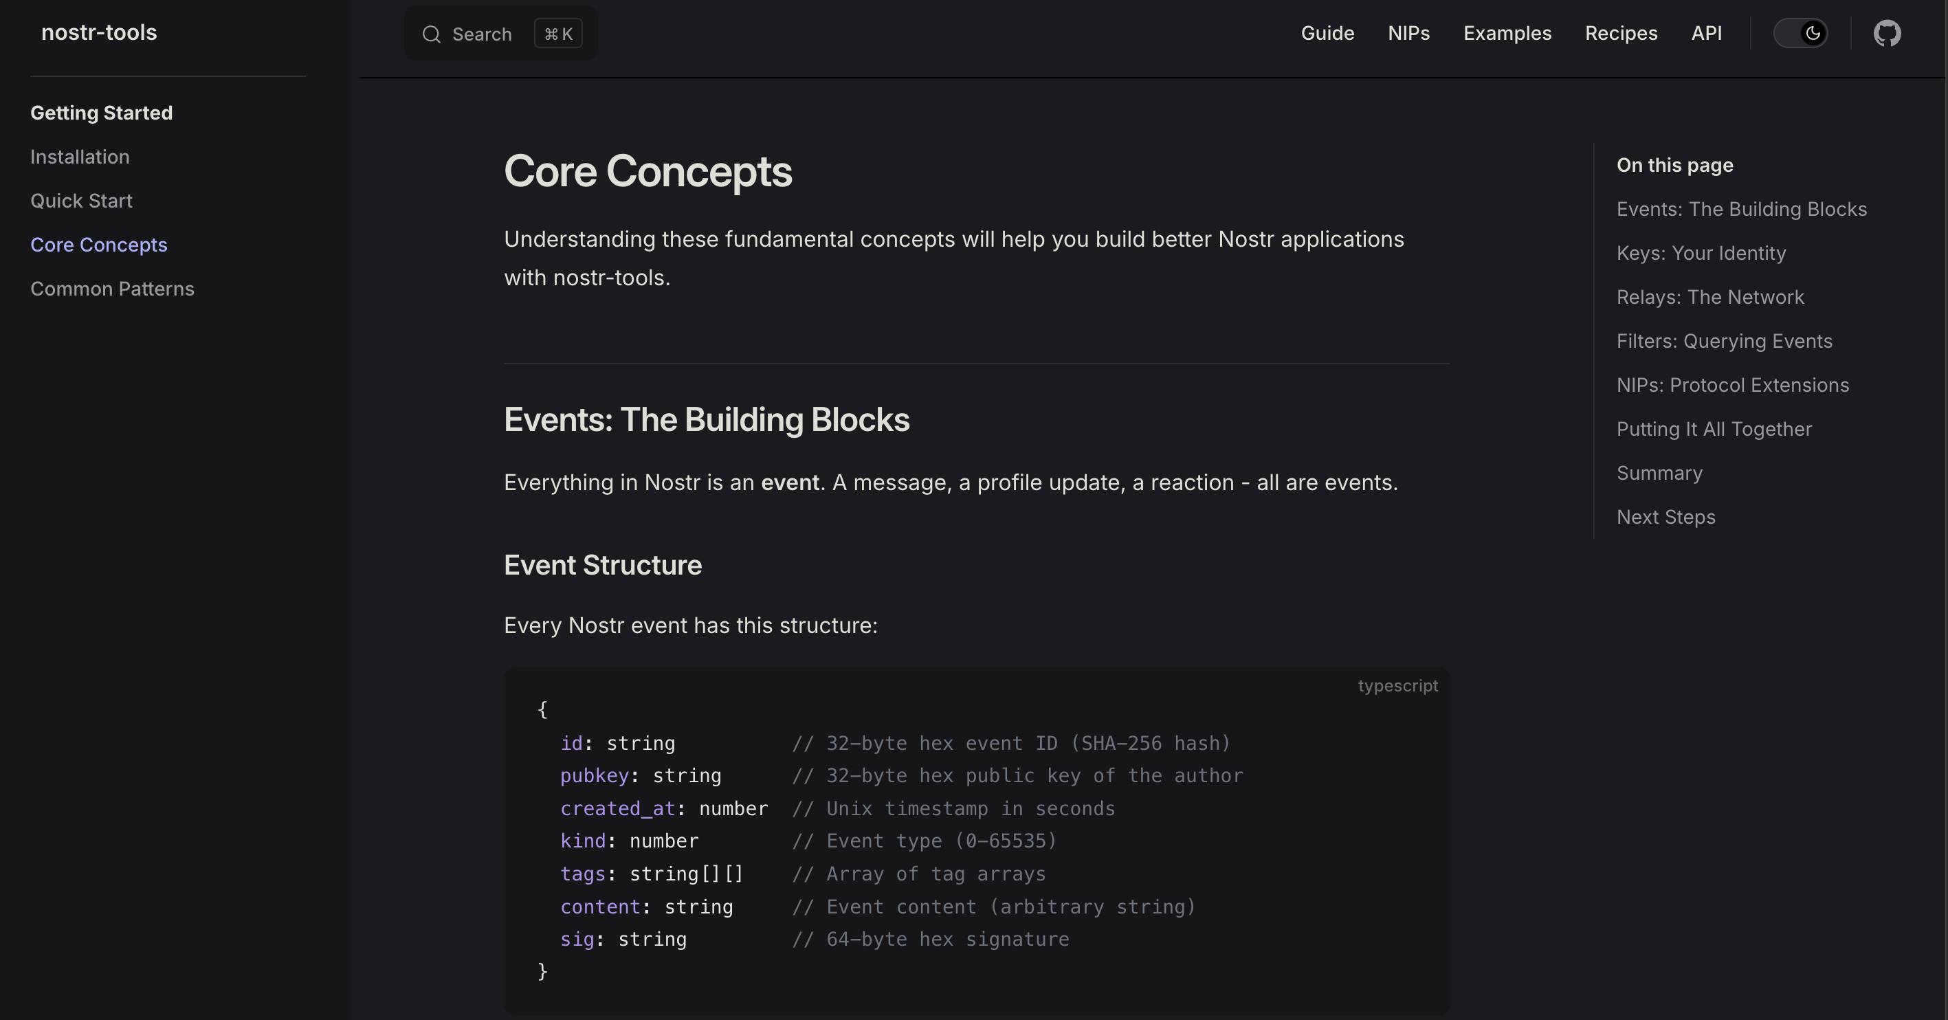Screen dimensions: 1948x1020
Task: Open the NIPs nav menu
Action: tap(1408, 33)
